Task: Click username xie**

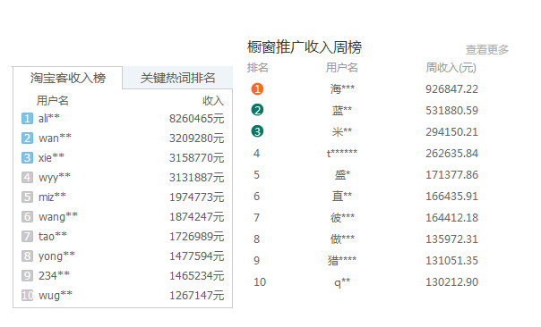Action: tap(51, 157)
